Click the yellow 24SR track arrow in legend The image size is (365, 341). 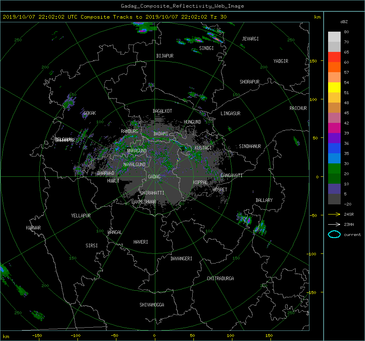click(334, 214)
